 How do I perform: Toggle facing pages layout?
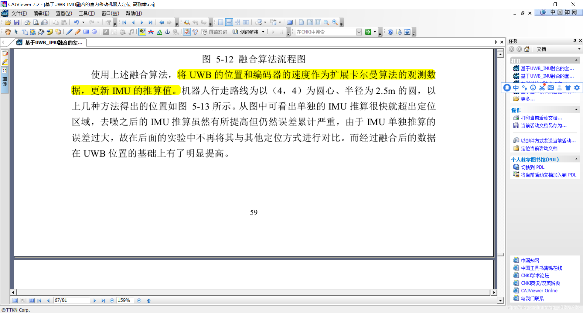pyautogui.click(x=246, y=22)
